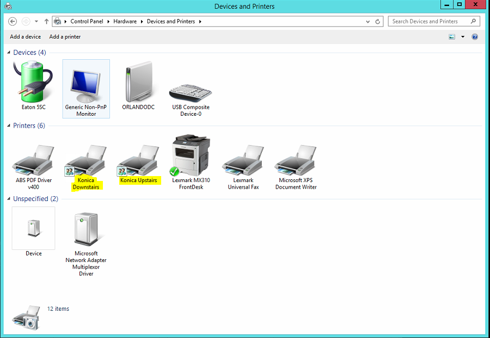Click the 12 items status text

coord(58,309)
